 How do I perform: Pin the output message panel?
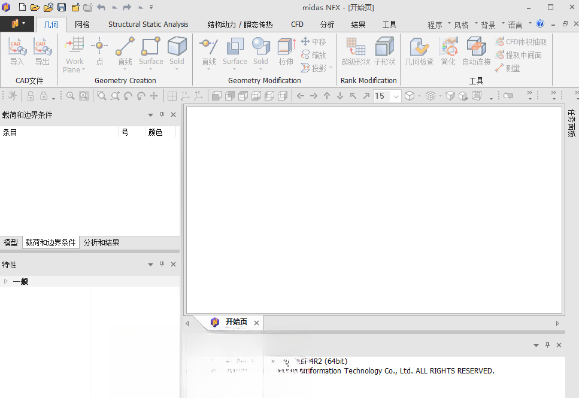(547, 345)
